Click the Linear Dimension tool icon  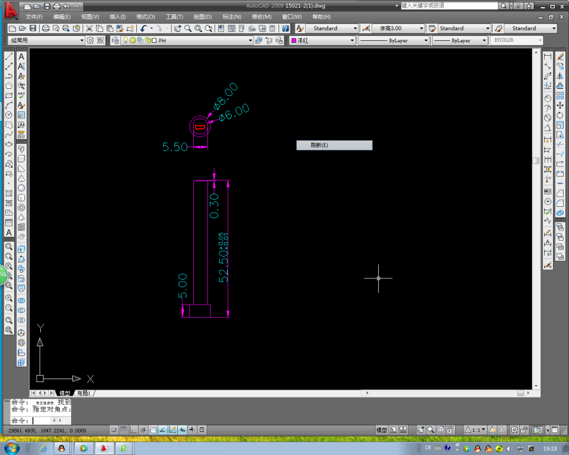click(548, 56)
